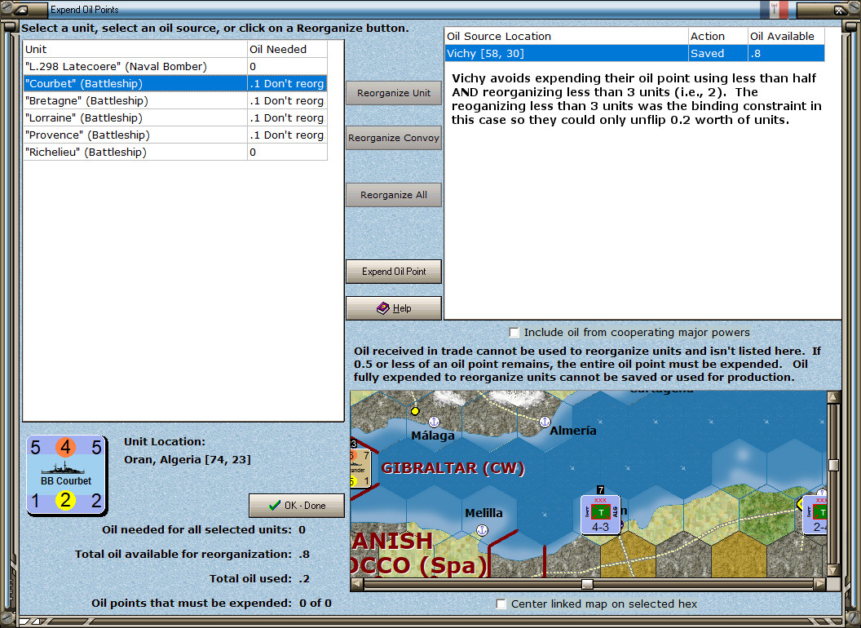Viewport: 861px width, 628px height.
Task: Select the "Lorraine" (Battleship) row
Action: (175, 117)
